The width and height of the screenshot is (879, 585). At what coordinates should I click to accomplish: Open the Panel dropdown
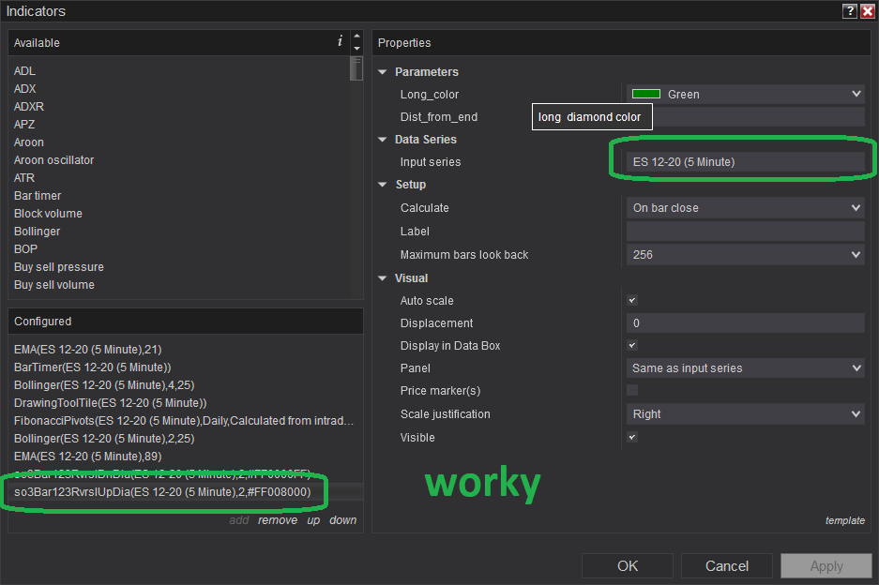(x=746, y=368)
